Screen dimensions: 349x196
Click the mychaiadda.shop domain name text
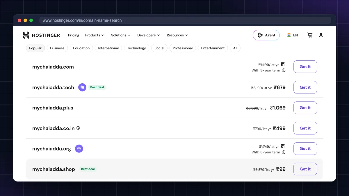54,169
